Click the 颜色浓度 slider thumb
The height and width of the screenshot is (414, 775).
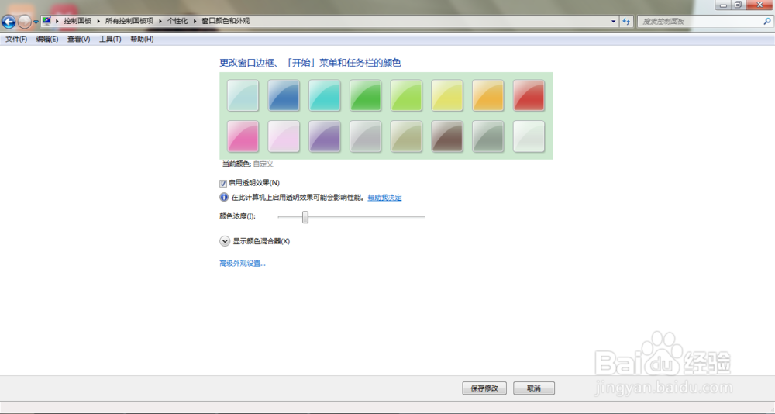[305, 216]
